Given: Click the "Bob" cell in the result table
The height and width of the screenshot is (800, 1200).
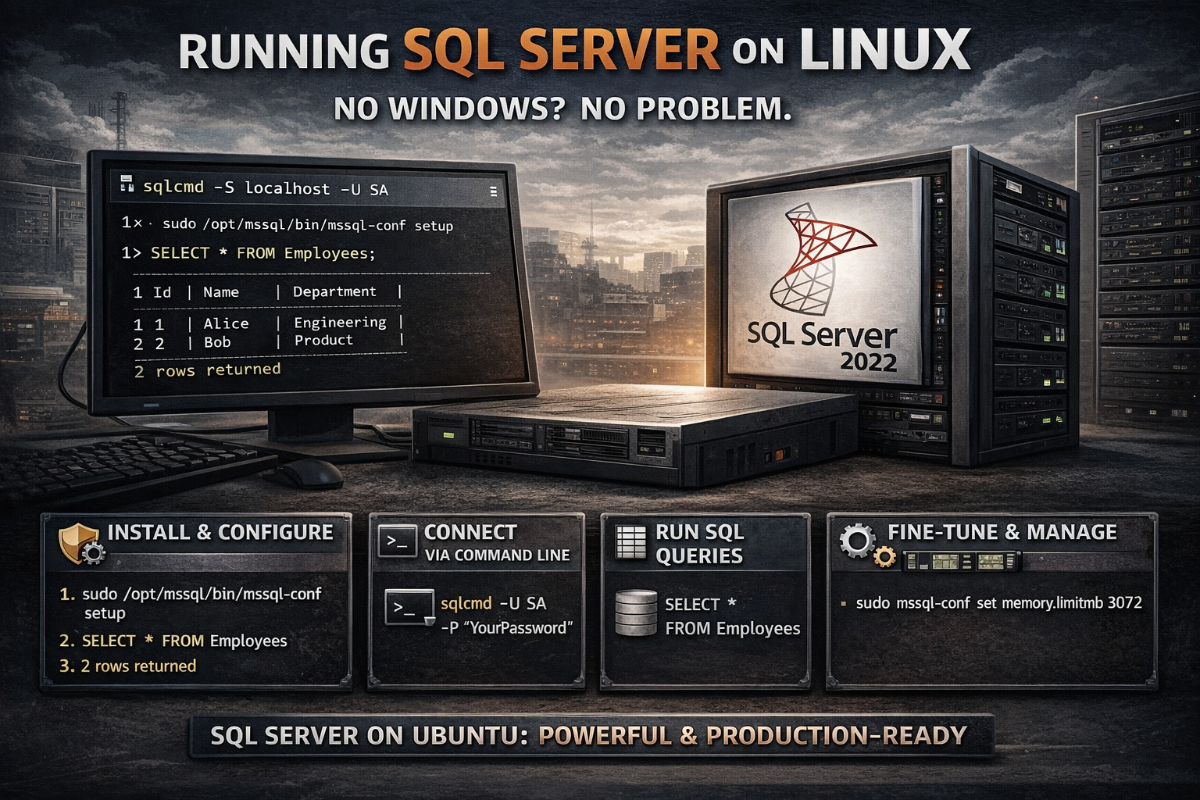Looking at the screenshot, I should click(217, 342).
